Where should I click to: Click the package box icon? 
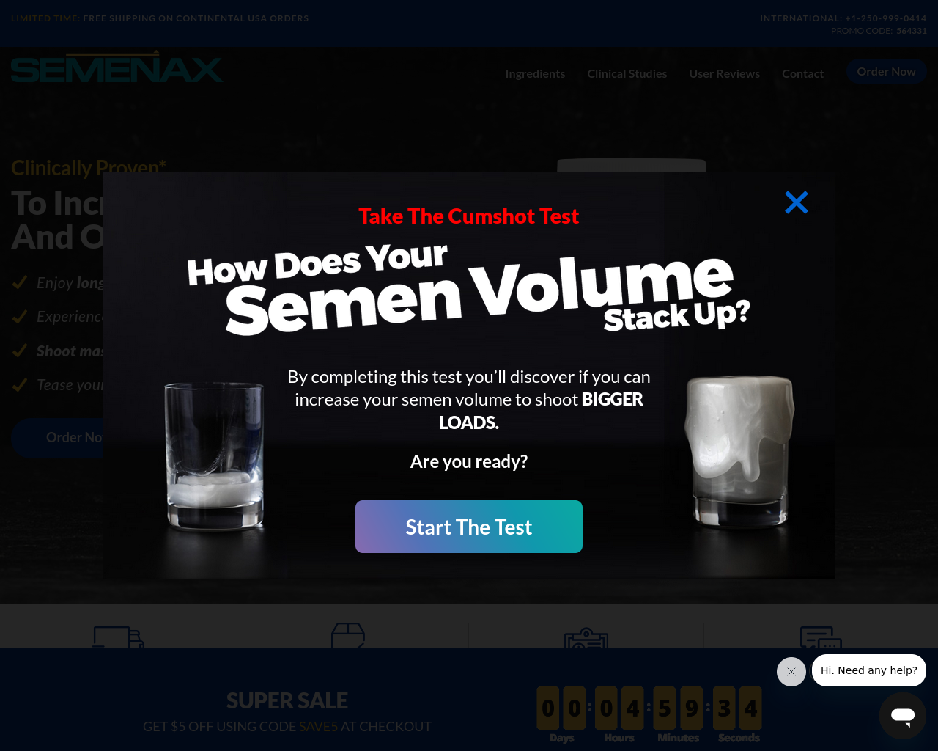(x=348, y=635)
